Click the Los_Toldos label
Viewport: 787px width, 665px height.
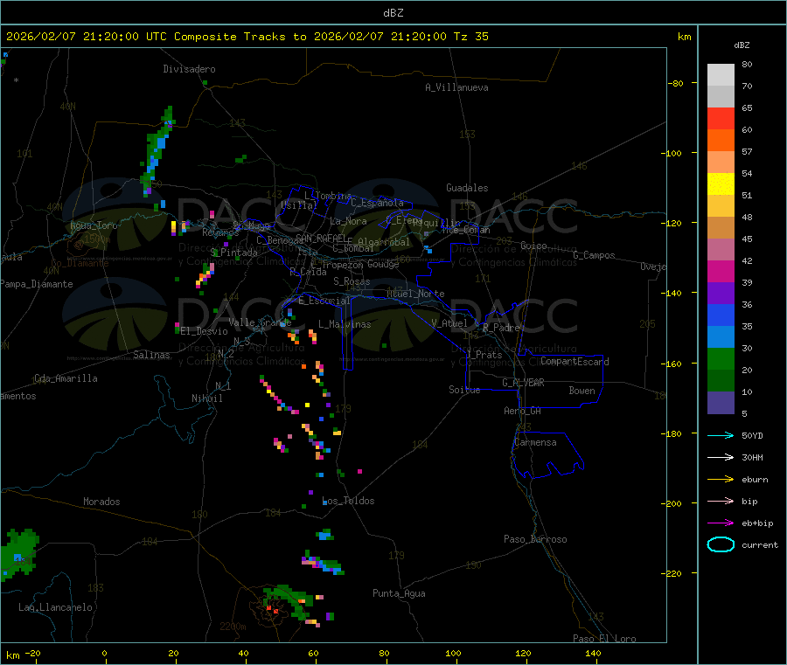[x=348, y=501]
